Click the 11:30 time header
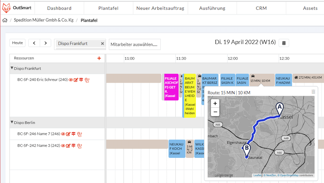The width and height of the screenshot is (324, 183). click(x=181, y=58)
